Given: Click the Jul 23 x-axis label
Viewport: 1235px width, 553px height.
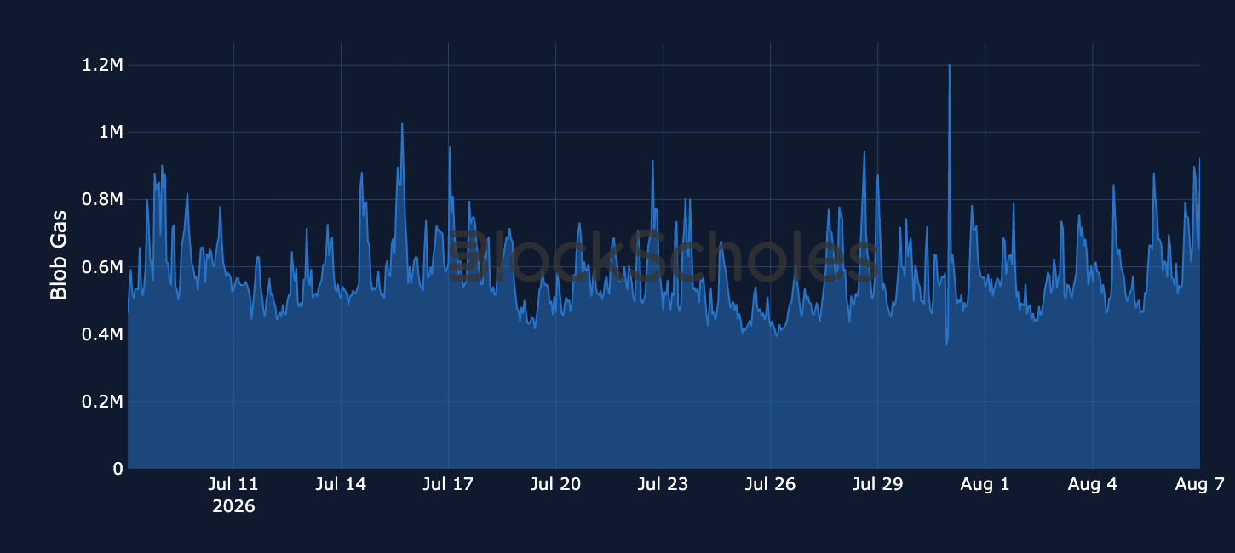Looking at the screenshot, I should 663,485.
